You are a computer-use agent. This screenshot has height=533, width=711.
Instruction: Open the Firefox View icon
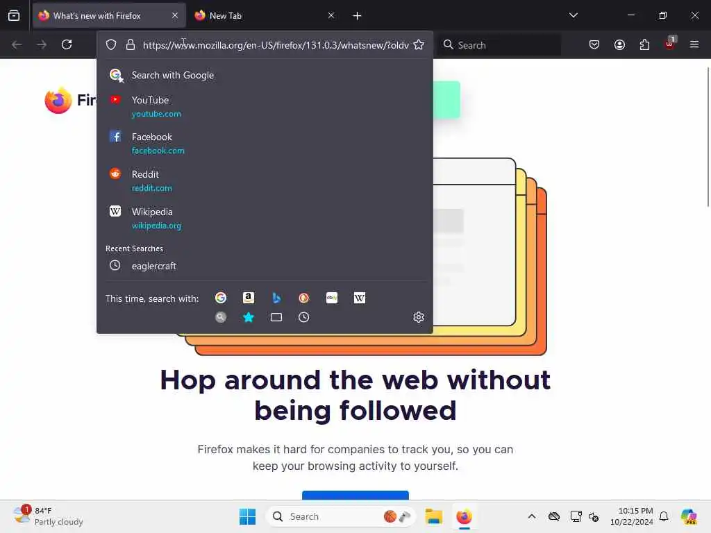(x=14, y=15)
